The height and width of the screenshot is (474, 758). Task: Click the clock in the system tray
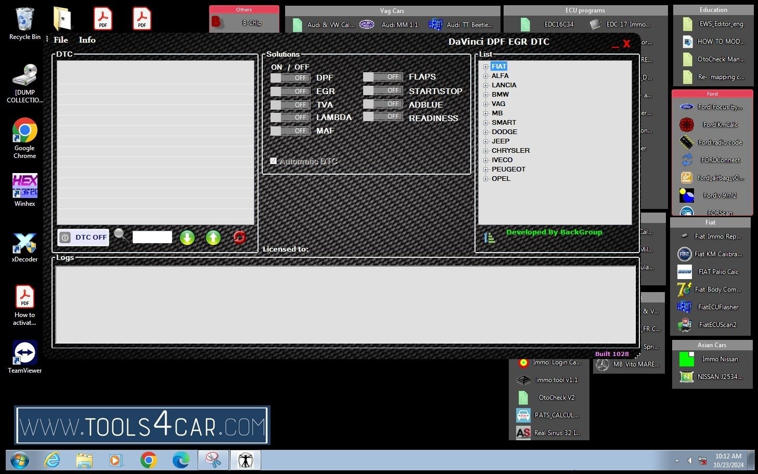[728, 460]
